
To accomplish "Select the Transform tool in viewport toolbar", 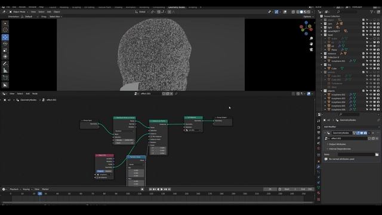I will coord(5,57).
